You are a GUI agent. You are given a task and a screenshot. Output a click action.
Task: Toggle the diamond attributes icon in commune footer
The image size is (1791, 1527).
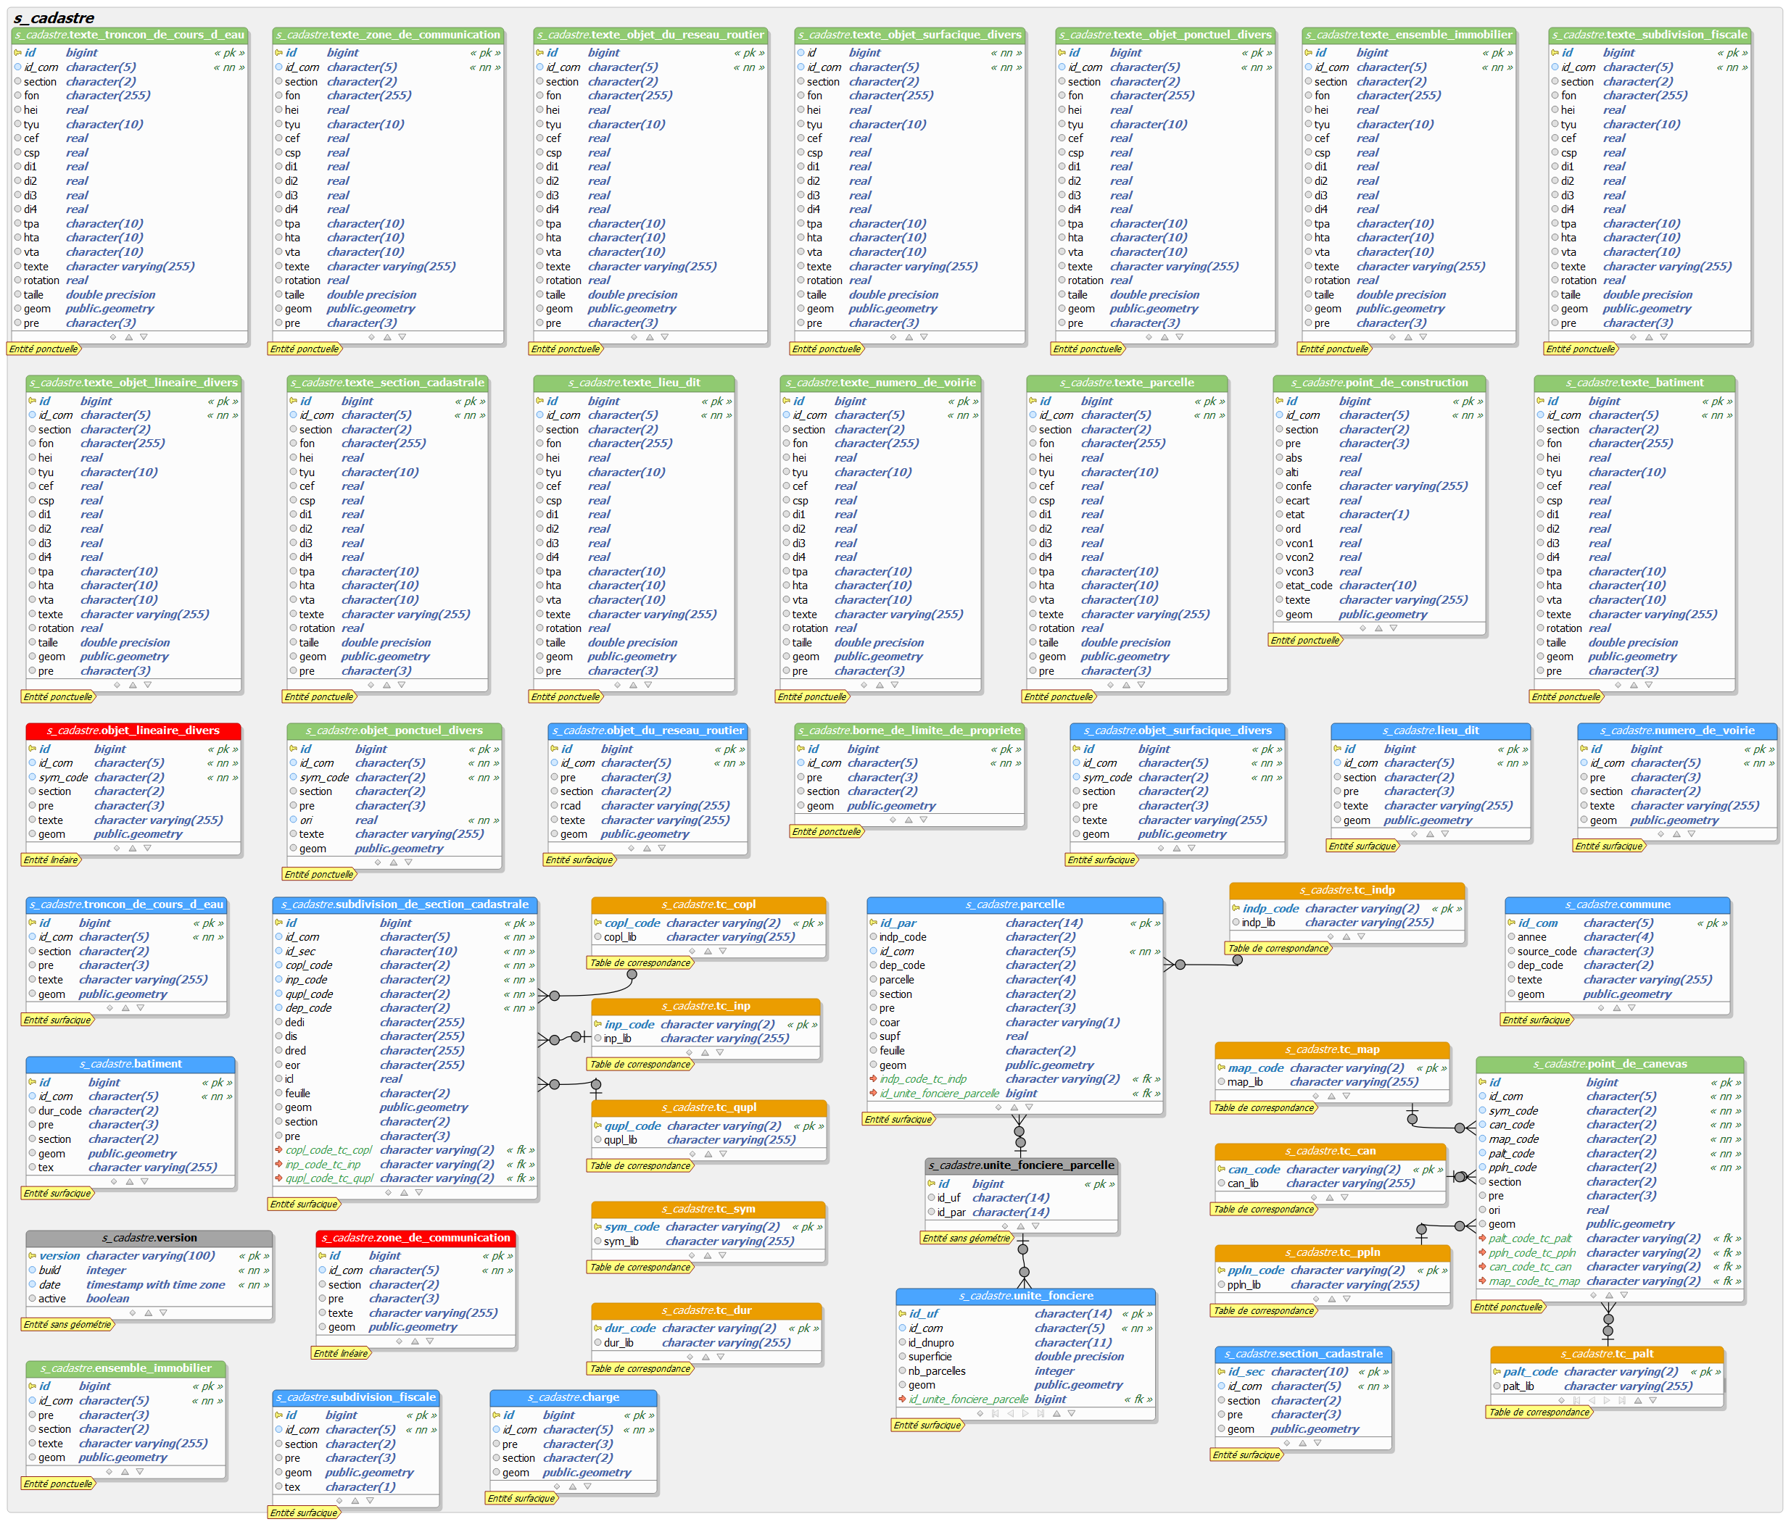click(1601, 1007)
